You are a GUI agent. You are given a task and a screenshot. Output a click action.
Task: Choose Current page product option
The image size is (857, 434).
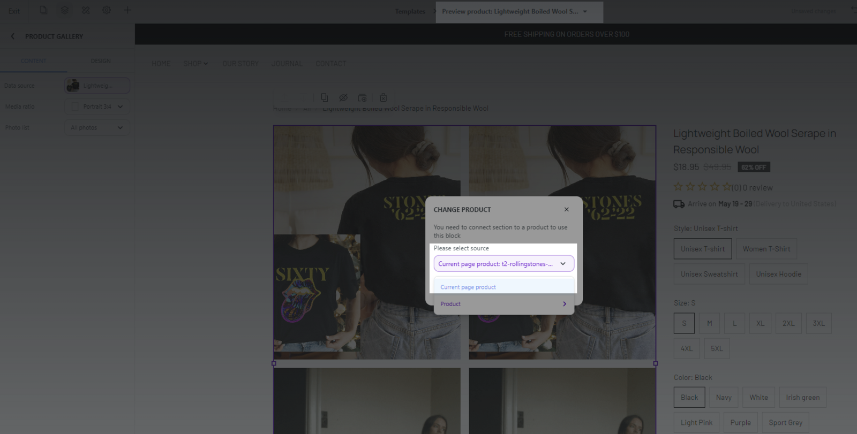pyautogui.click(x=504, y=287)
